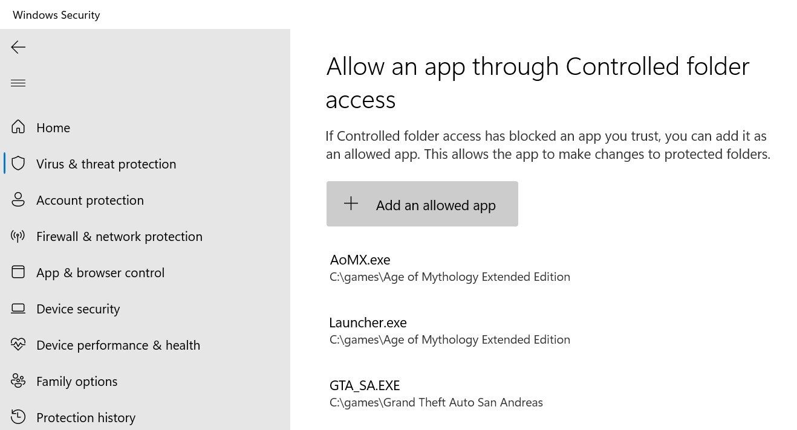This screenshot has height=430, width=797.
Task: Open Protection history label
Action: (86, 417)
